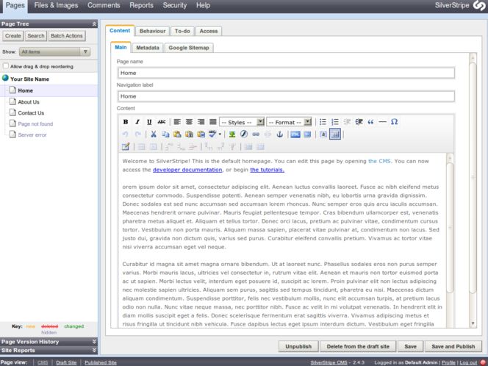This screenshot has width=488, height=366.
Task: Click the italic formatting icon
Action: tap(137, 122)
